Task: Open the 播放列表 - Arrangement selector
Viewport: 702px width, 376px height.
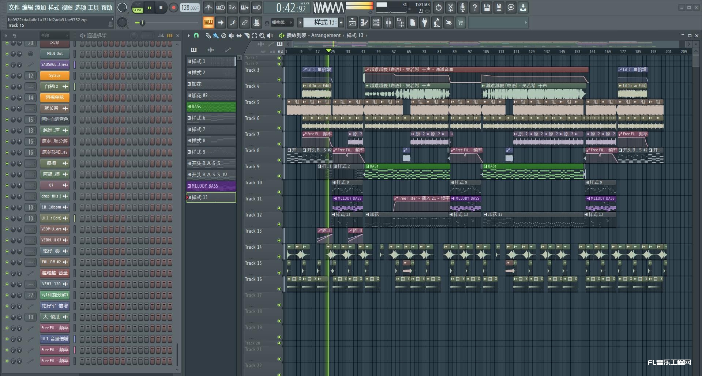Action: (x=314, y=35)
